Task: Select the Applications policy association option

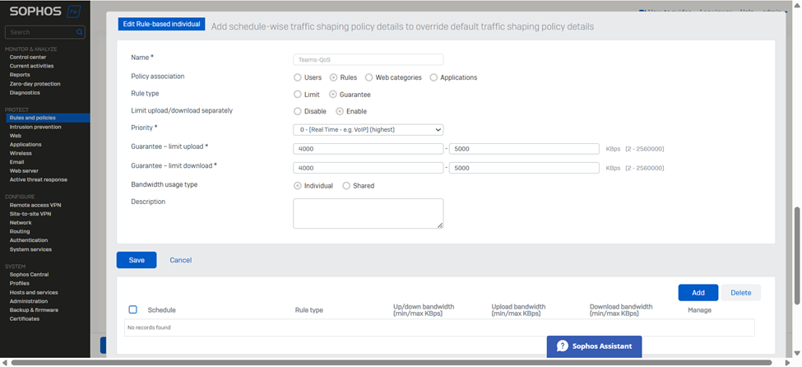Action: 433,77
